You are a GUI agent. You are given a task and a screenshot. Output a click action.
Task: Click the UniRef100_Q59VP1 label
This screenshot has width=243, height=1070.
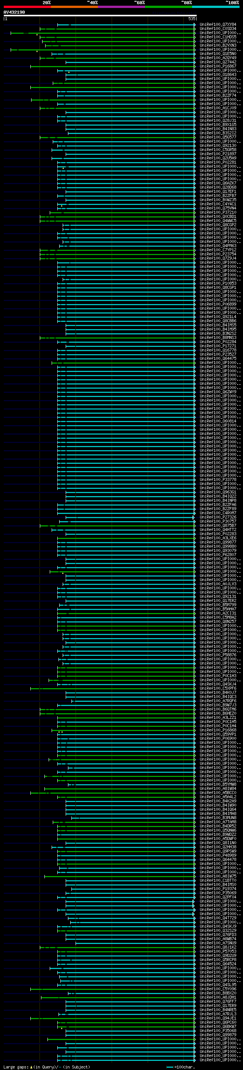pos(218,734)
